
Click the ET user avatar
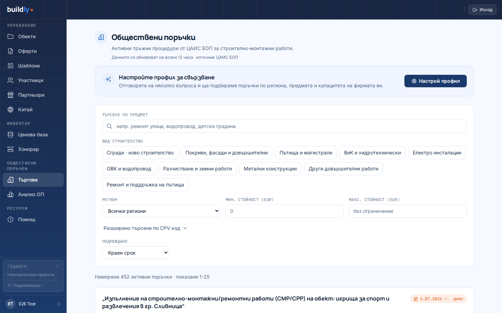(x=10, y=304)
